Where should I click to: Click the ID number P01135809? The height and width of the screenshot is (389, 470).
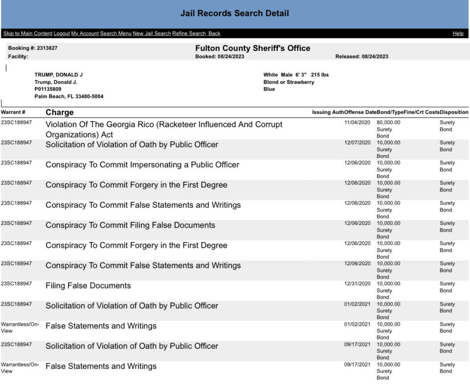pyautogui.click(x=48, y=89)
